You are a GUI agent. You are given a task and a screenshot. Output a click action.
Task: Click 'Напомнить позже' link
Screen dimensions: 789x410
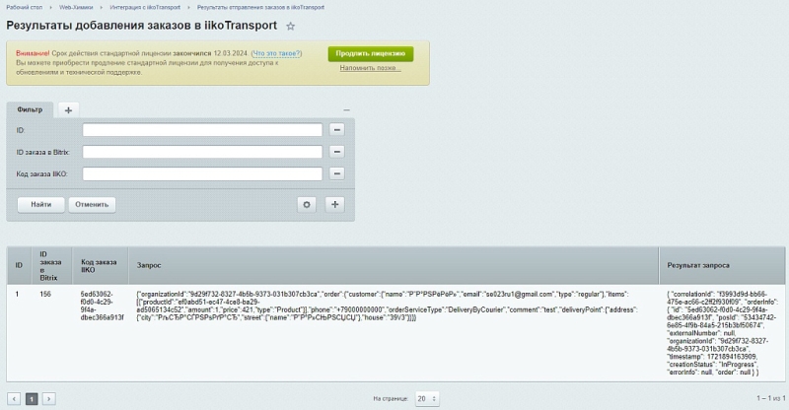[371, 68]
